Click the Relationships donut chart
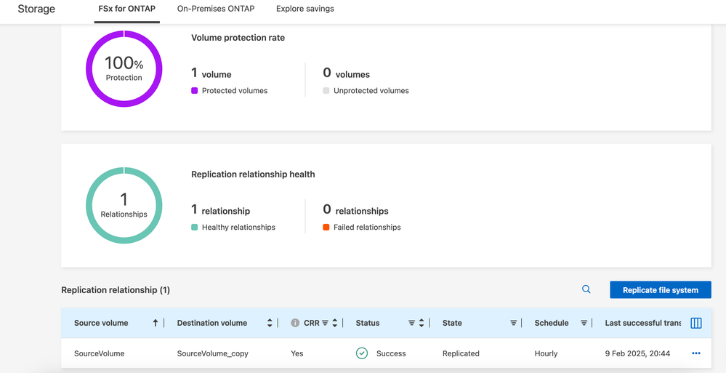 124,205
